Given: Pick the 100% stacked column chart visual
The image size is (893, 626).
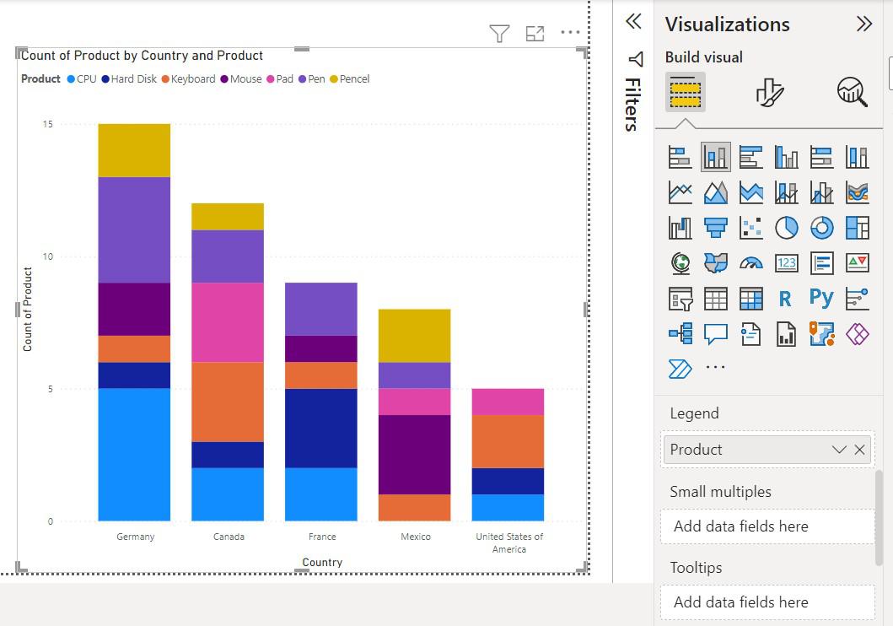Looking at the screenshot, I should [857, 157].
